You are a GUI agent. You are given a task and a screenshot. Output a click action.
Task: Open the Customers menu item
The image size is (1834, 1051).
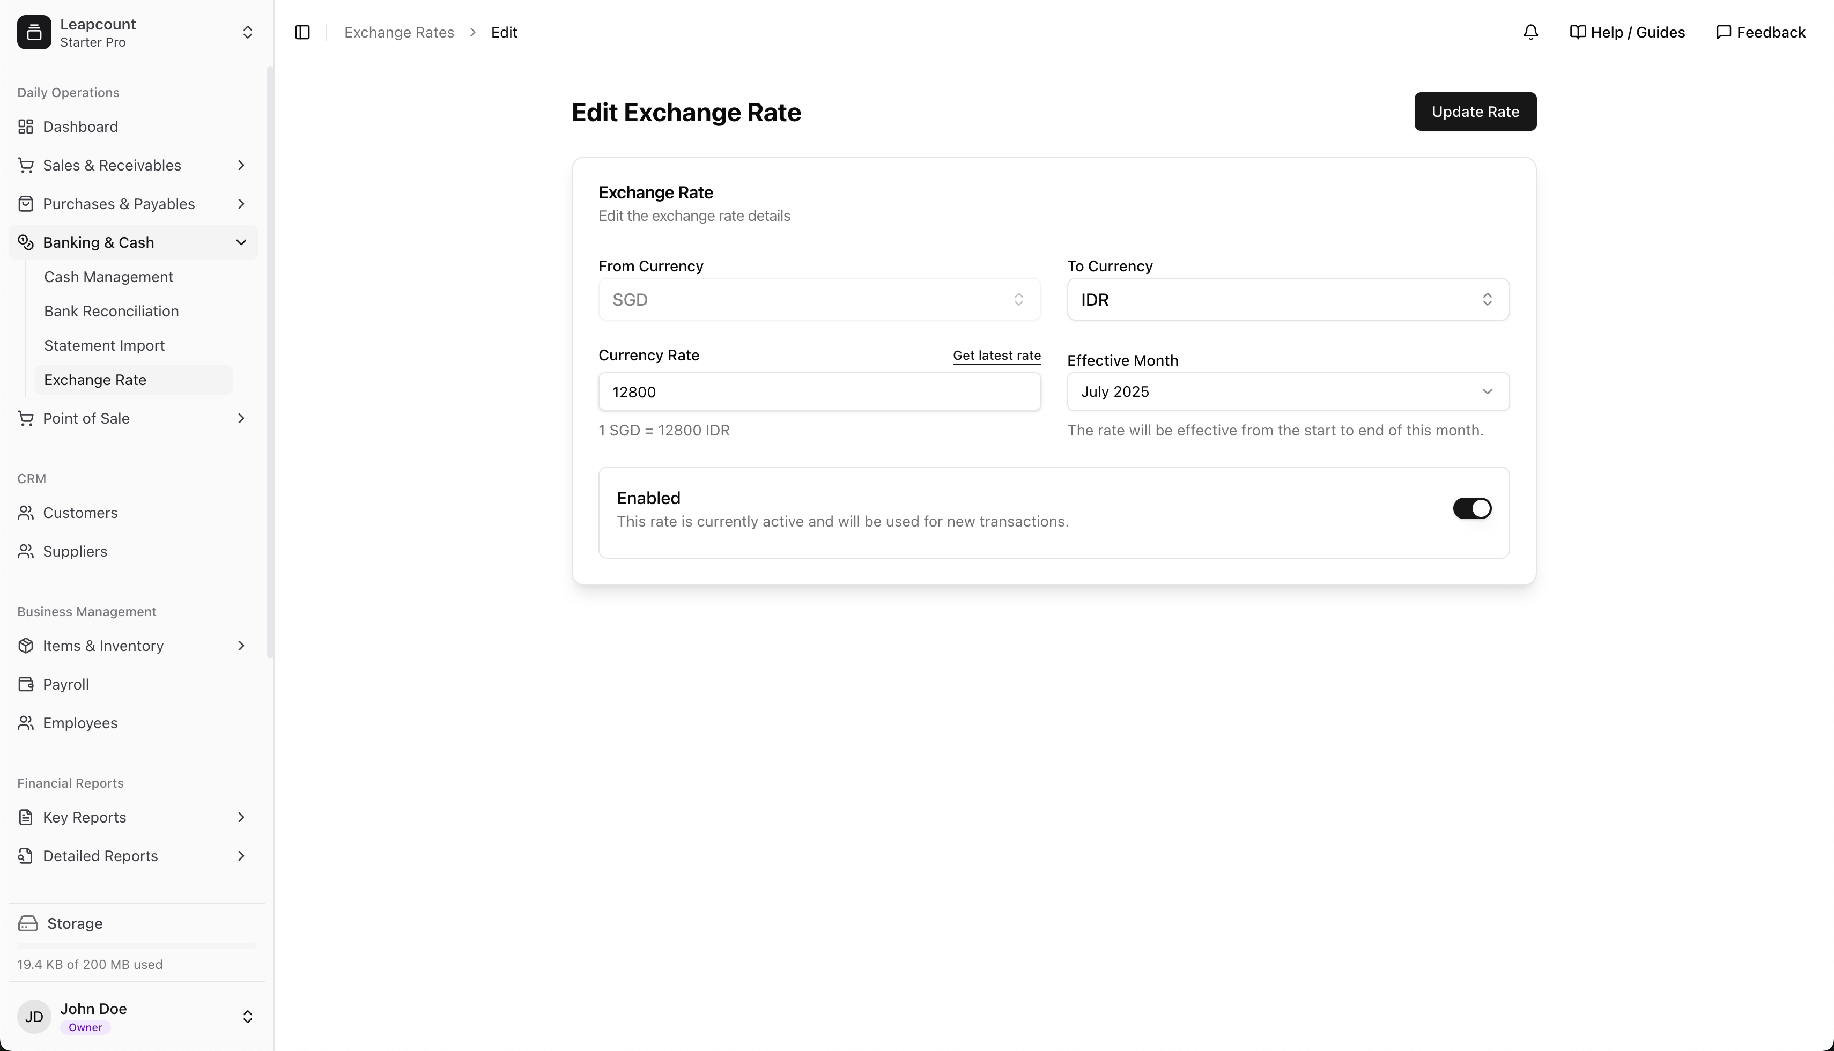(x=134, y=513)
